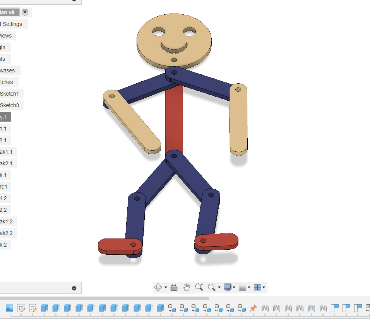Click the plus button near the timeline
The image size is (370, 319).
pyautogui.click(x=74, y=288)
